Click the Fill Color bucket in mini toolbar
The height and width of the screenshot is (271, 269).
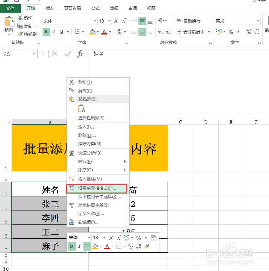pos(95,246)
